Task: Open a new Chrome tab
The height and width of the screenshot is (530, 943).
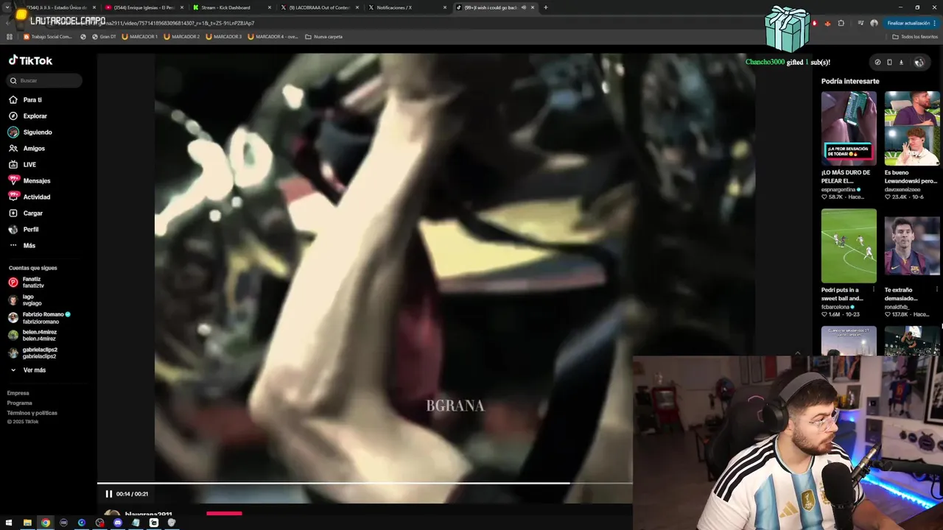Action: coord(546,7)
